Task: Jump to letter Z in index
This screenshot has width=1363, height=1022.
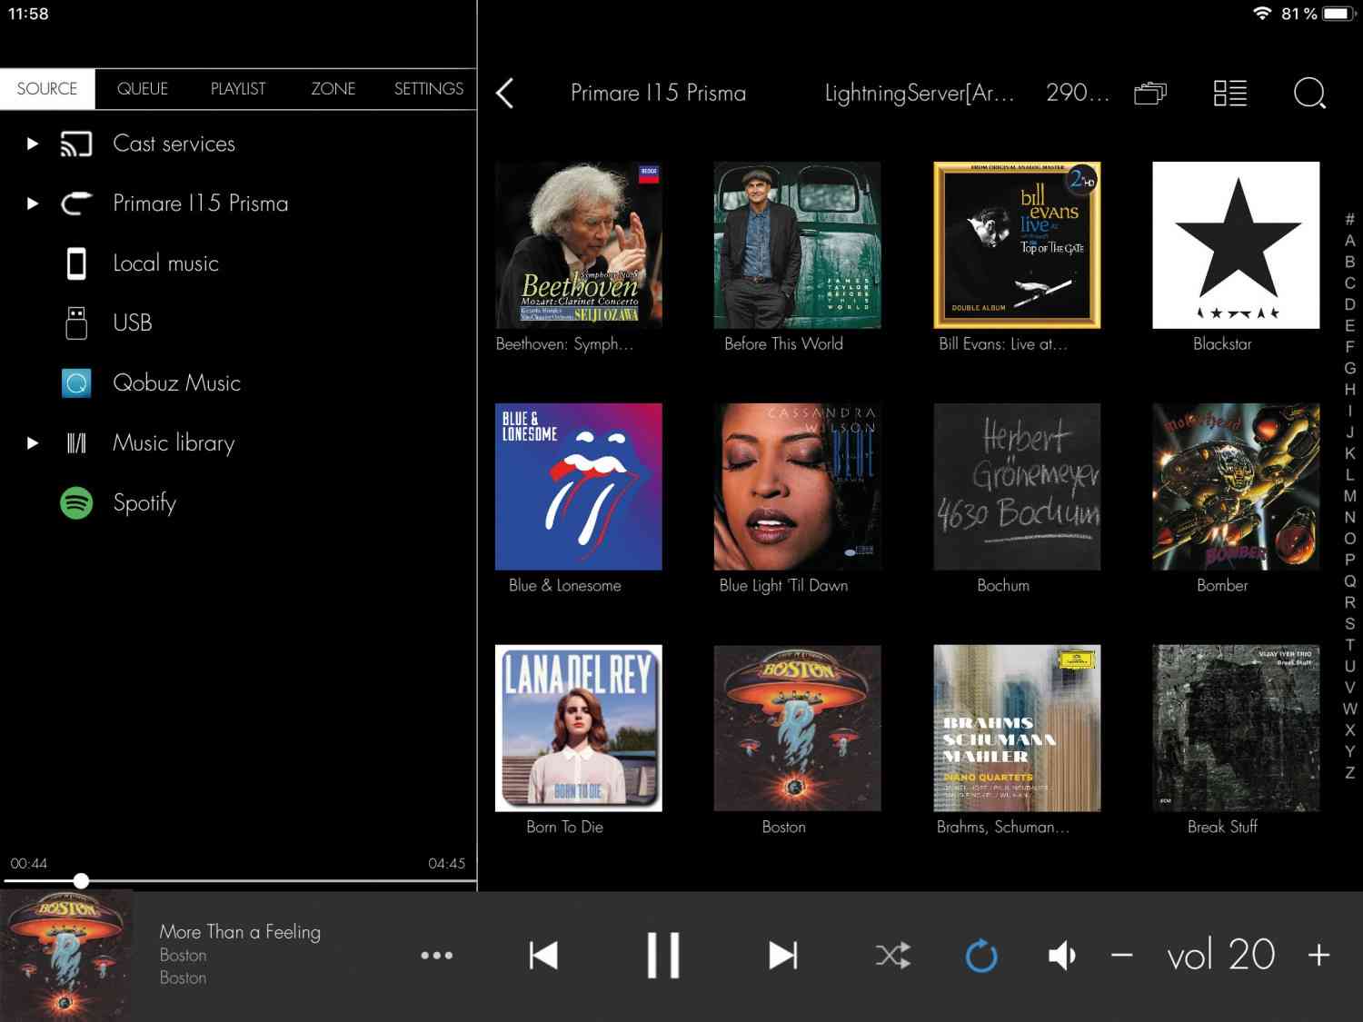Action: click(1350, 773)
